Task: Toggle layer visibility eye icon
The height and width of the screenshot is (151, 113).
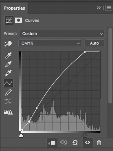Action: click(x=88, y=143)
